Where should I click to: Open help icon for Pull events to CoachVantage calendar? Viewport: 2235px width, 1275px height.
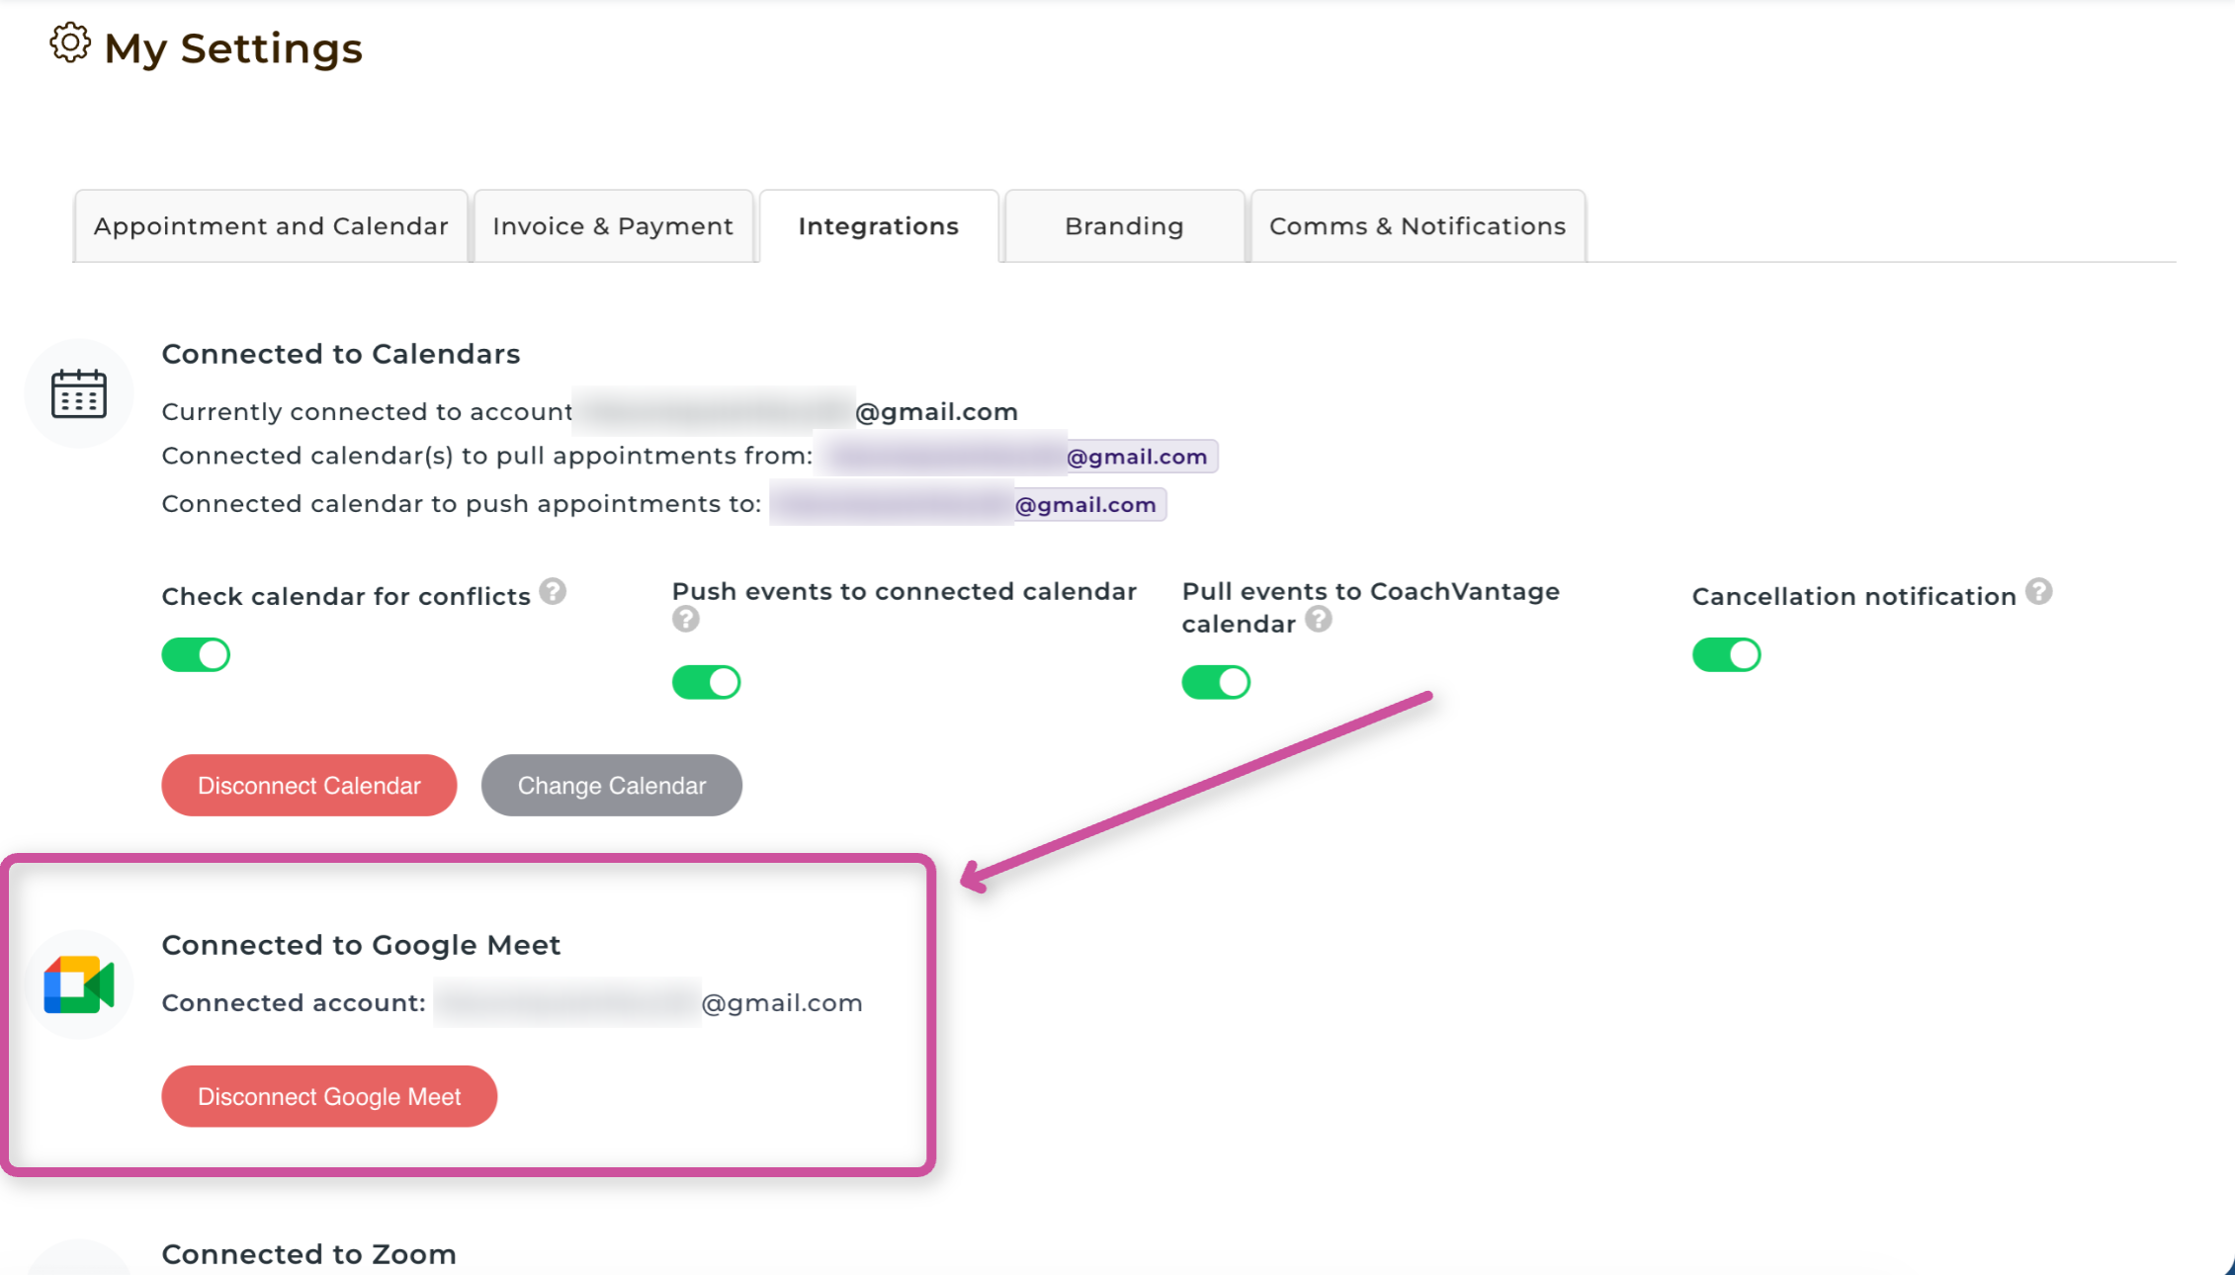coord(1318,620)
